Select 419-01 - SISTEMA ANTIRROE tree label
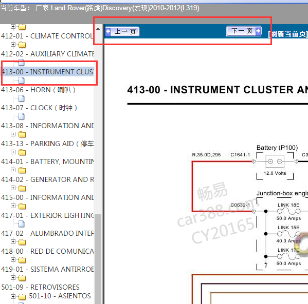 pyautogui.click(x=47, y=269)
